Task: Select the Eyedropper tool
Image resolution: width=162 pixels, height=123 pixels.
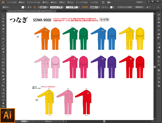Action: click(3, 83)
